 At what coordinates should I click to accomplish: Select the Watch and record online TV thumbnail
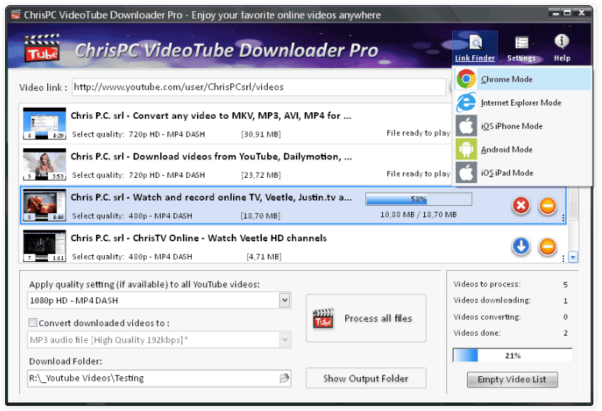pyautogui.click(x=44, y=205)
